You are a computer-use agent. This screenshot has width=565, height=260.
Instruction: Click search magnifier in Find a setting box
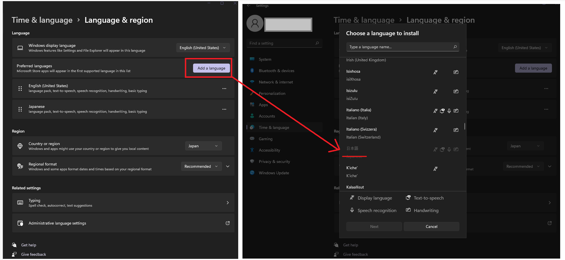[317, 43]
